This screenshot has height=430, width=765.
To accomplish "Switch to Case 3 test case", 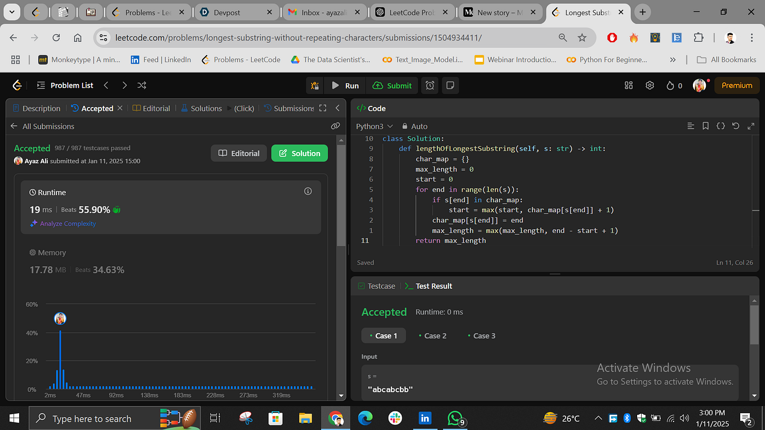I will coord(482,335).
